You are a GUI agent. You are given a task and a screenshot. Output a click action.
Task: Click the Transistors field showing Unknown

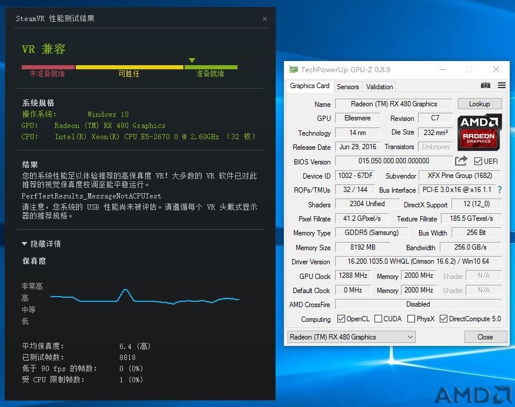tap(435, 147)
